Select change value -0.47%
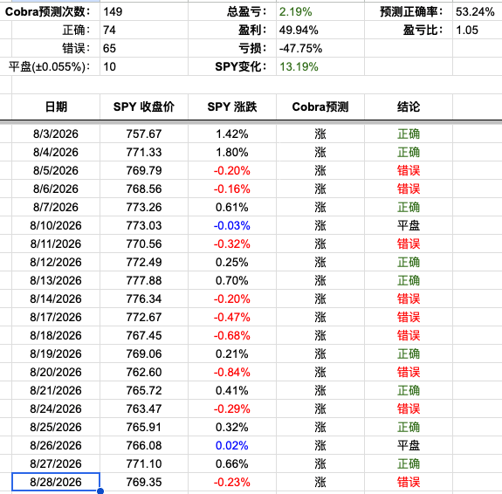502x494 pixels. pyautogui.click(x=232, y=317)
